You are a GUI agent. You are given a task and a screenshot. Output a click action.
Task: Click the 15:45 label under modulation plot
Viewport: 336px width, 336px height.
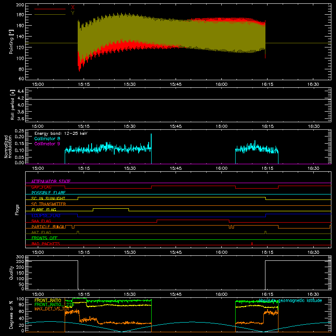(176, 168)
